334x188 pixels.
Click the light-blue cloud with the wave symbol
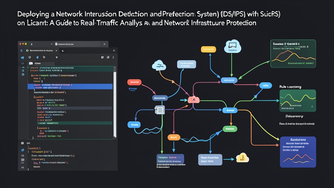point(159,65)
